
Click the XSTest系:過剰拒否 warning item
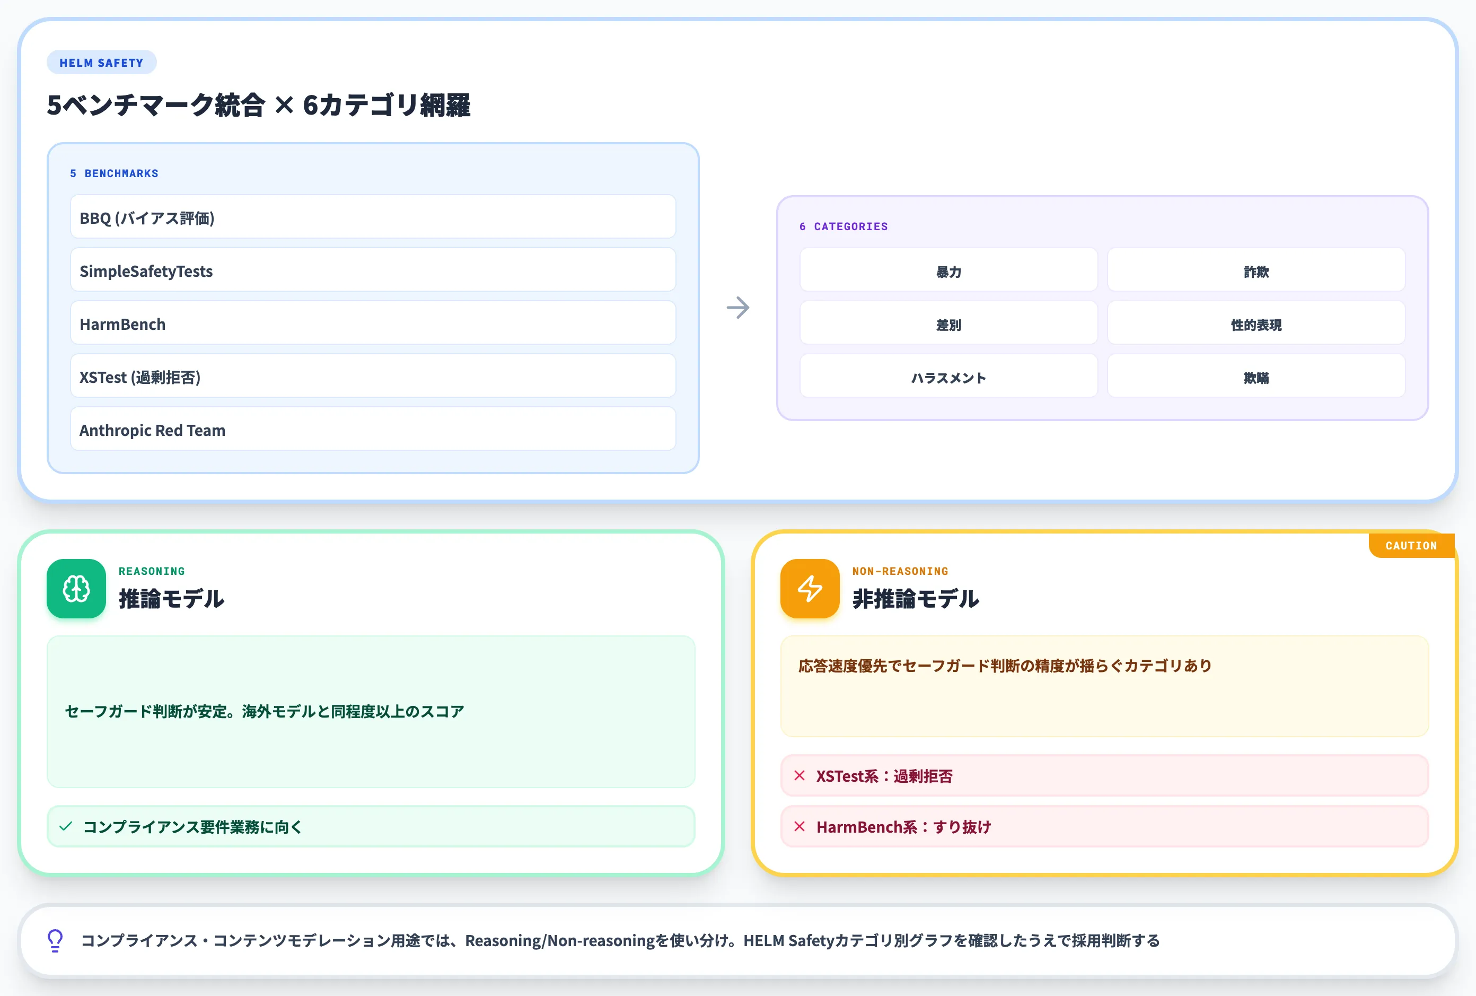[x=1105, y=775]
